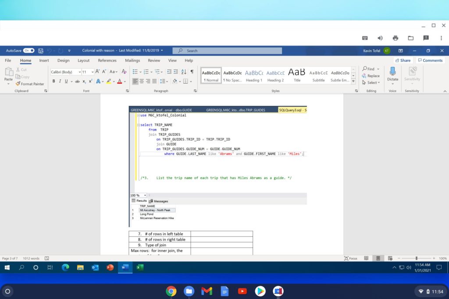Apply the Normal style

click(x=211, y=76)
